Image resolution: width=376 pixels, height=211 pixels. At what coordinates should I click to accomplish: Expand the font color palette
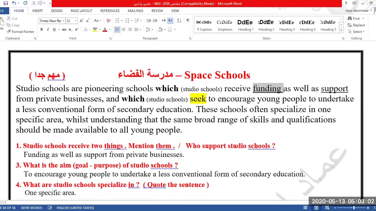pos(110,30)
